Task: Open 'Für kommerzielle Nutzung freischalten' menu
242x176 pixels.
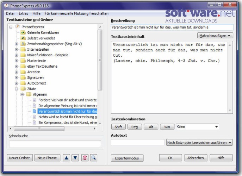Action: [x=76, y=13]
